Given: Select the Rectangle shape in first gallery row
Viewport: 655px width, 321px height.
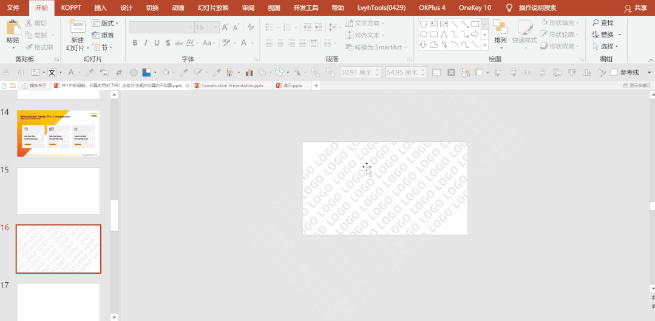Looking at the screenshot, I should [x=475, y=24].
